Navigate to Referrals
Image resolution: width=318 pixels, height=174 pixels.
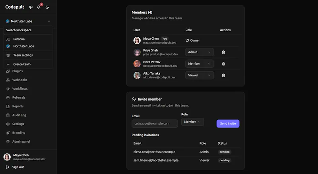[19, 98]
